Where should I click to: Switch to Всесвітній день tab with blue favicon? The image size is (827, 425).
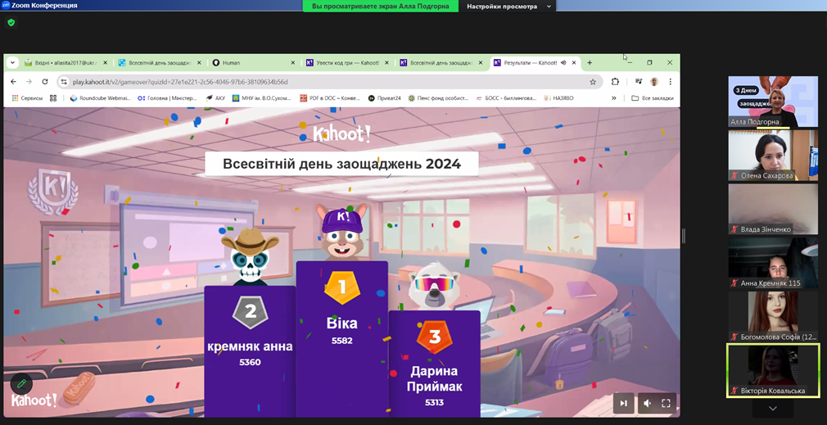point(160,63)
